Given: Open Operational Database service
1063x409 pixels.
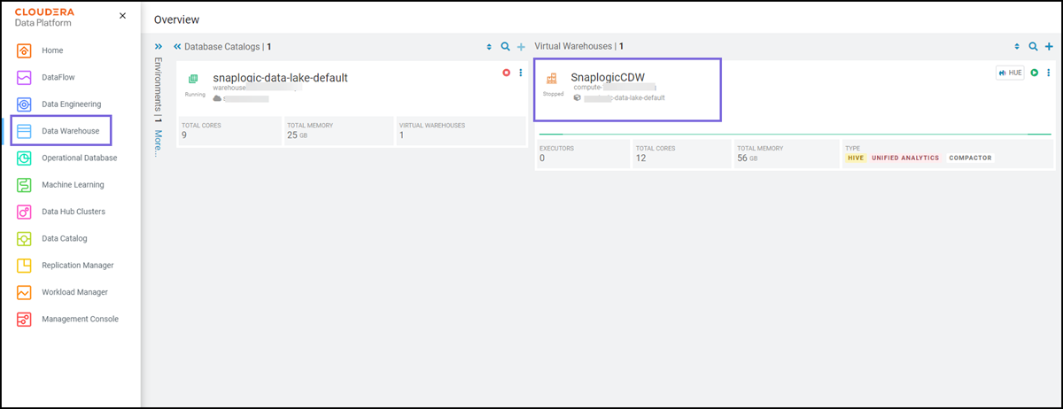Looking at the screenshot, I should pyautogui.click(x=79, y=158).
